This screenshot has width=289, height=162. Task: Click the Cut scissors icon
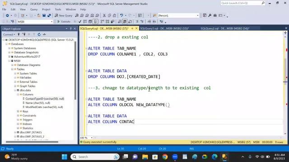tap(104, 16)
